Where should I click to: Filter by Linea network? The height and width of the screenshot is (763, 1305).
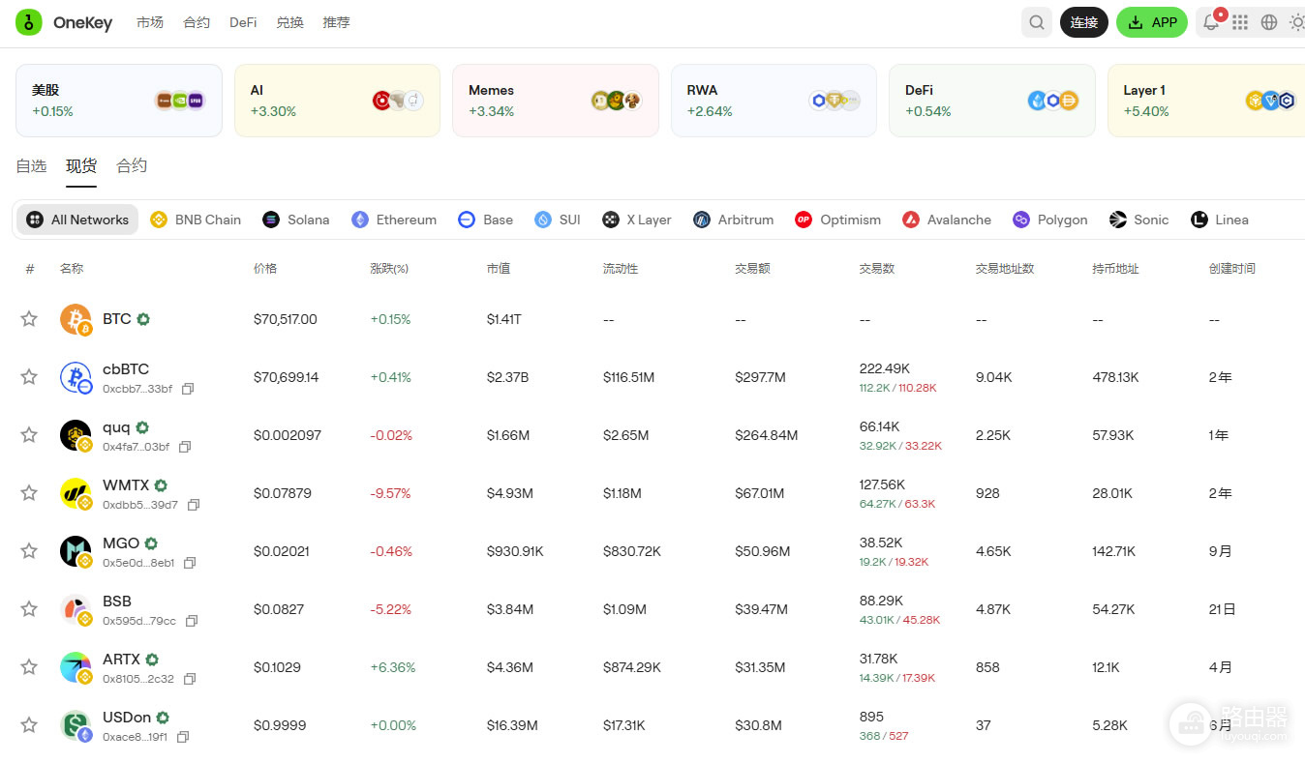(x=1220, y=220)
